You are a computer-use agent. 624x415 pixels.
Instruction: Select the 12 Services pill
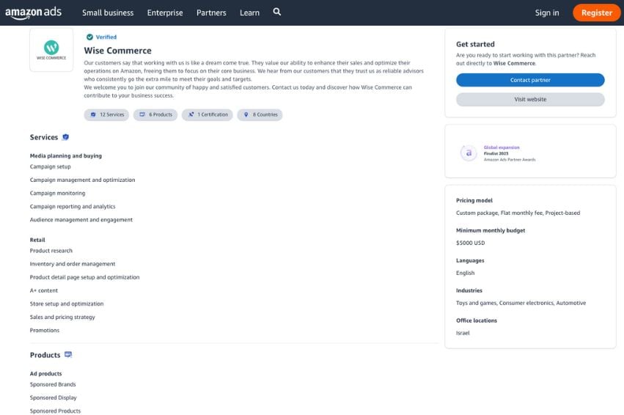107,115
